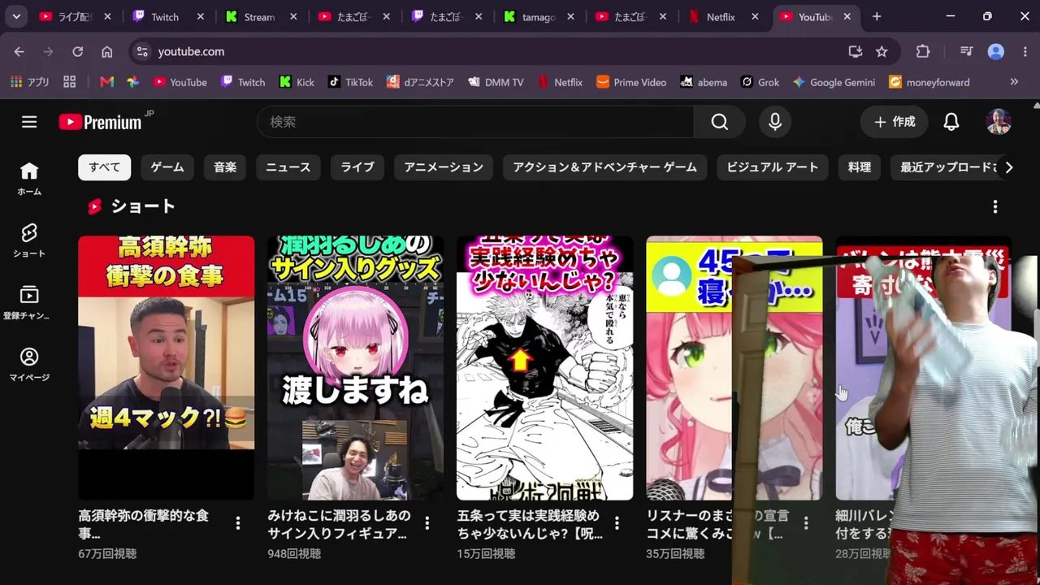The width and height of the screenshot is (1040, 585).
Task: Open the YouTube guide hamburger menu
Action: pos(29,122)
